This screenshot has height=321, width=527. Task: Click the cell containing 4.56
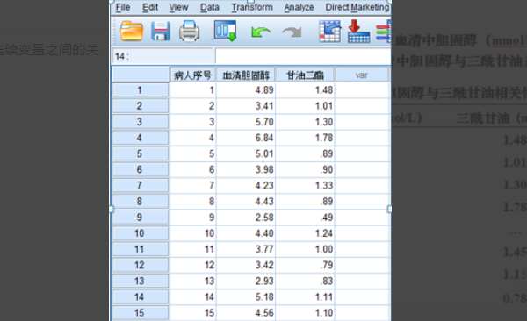click(x=246, y=313)
